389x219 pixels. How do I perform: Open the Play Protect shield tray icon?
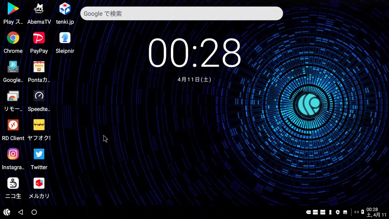[x=337, y=212]
